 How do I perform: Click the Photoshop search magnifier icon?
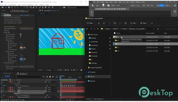pos(167,5)
